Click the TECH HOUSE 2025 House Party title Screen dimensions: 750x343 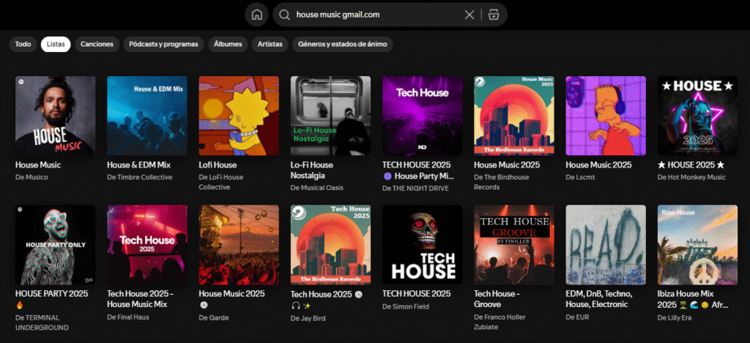tap(418, 170)
